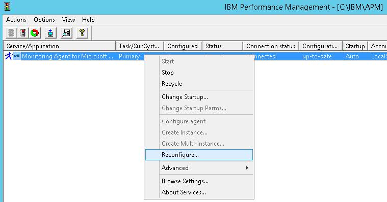Expand the Advanced submenu
387x202 pixels.
[x=199, y=168]
